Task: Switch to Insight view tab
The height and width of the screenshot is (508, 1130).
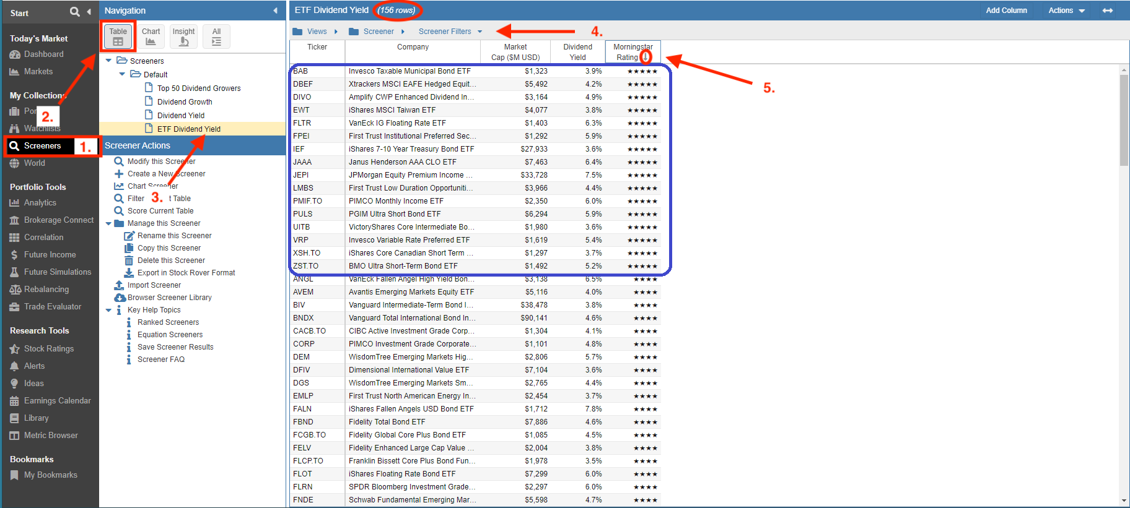Action: pyautogui.click(x=183, y=37)
